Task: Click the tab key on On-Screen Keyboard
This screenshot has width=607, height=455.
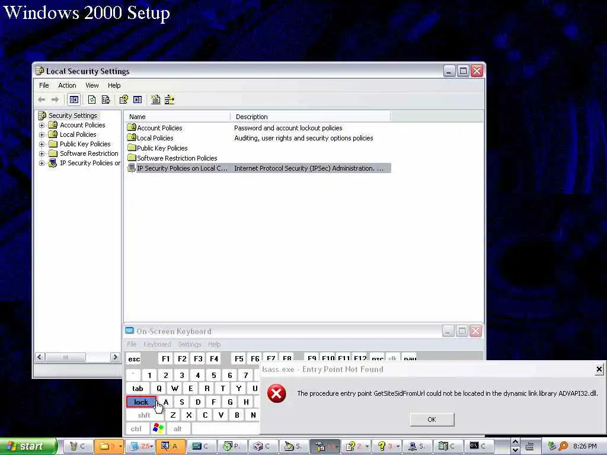Action: (x=138, y=389)
